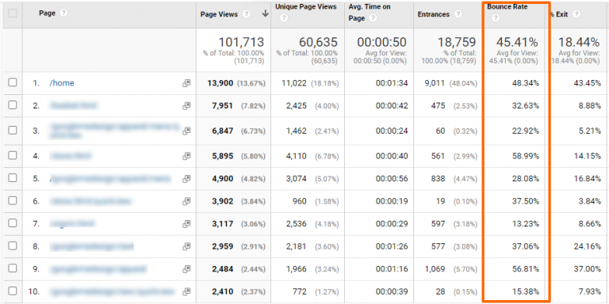Sort by Entrances column header
Image resolution: width=609 pixels, height=304 pixels.
pos(434,14)
